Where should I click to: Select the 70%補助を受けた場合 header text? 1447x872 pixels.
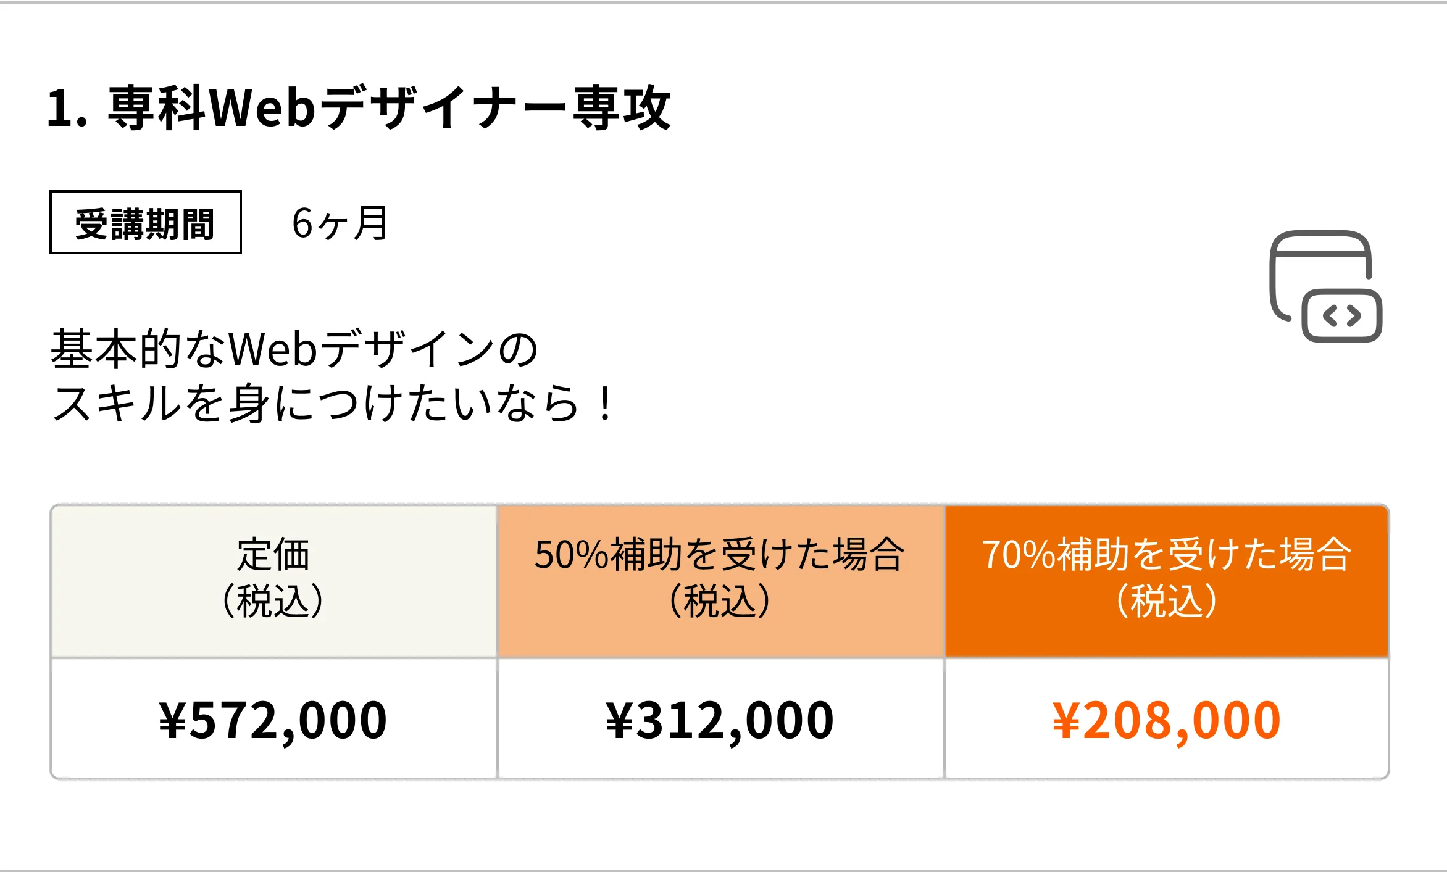point(1166,554)
